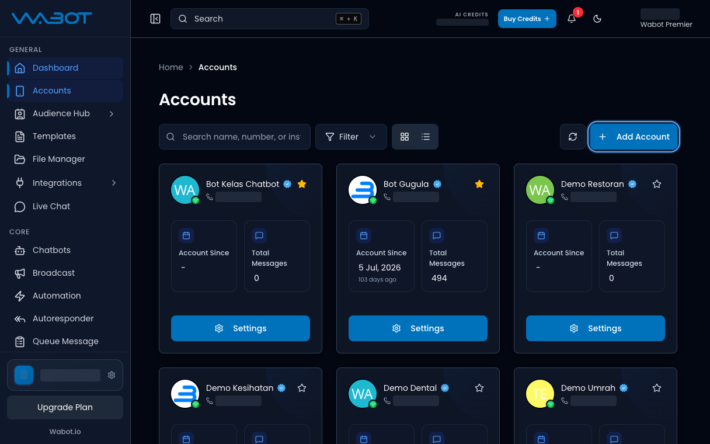Click verified badge beside Bot Kelas Chatbot
The height and width of the screenshot is (444, 710).
pos(287,184)
